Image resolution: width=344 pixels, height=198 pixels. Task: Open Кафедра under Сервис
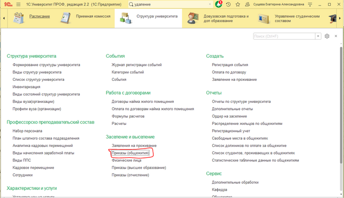(x=219, y=190)
